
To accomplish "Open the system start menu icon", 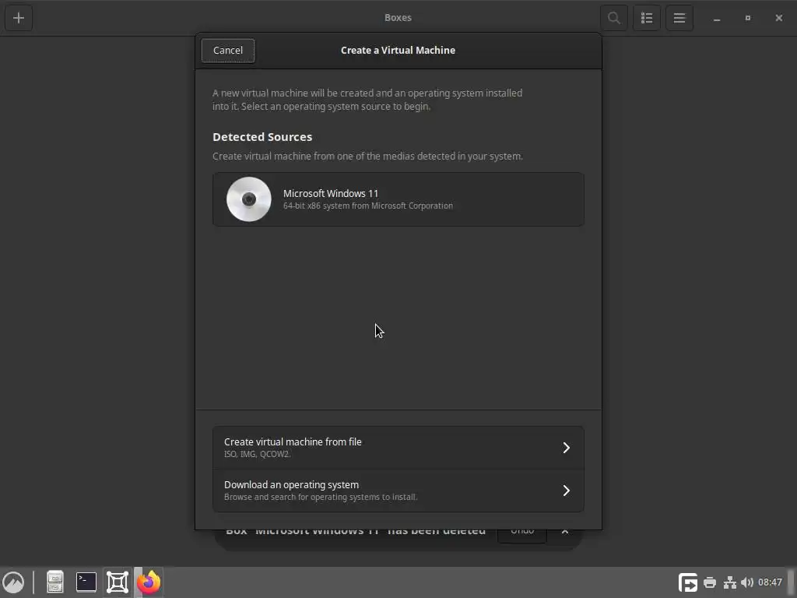I will click(x=13, y=582).
